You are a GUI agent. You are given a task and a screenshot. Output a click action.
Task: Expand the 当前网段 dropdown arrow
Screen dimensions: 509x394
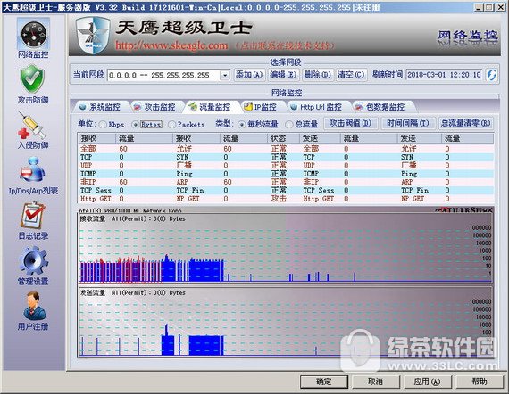pyautogui.click(x=225, y=76)
